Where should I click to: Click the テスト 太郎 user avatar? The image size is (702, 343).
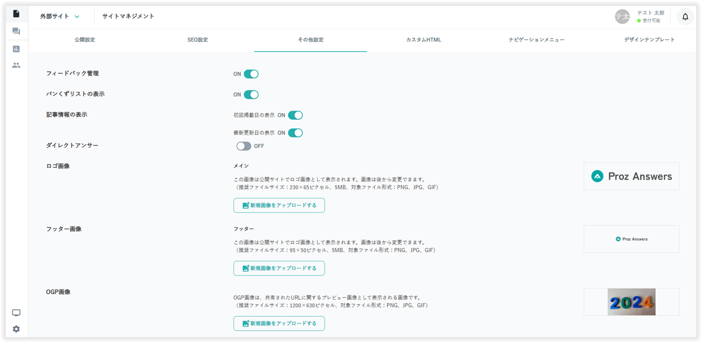(x=622, y=17)
